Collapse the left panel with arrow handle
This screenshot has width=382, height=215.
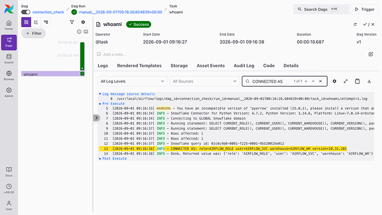click(96, 118)
